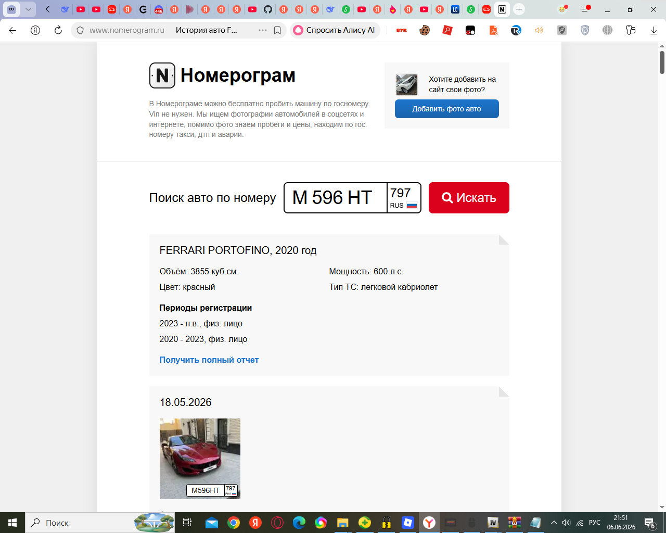Open the address bar three-dots menu
This screenshot has width=666, height=533.
coord(263,30)
